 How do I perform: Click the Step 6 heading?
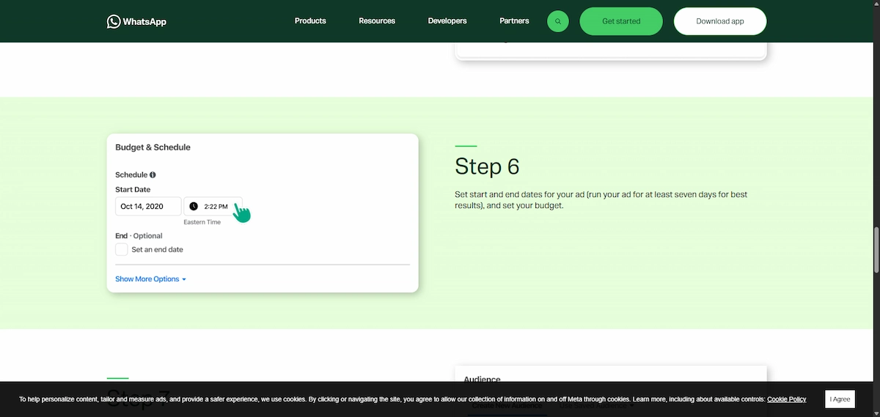[487, 166]
